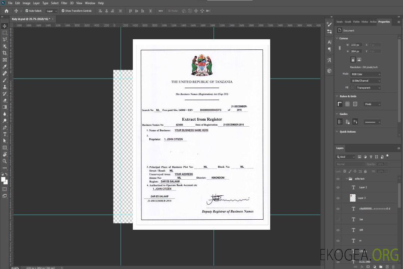Expand the Quick Actions section
The width and height of the screenshot is (403, 269).
[337, 132]
